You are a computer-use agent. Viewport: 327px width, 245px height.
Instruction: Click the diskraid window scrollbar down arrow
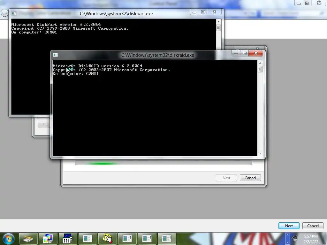point(260,153)
